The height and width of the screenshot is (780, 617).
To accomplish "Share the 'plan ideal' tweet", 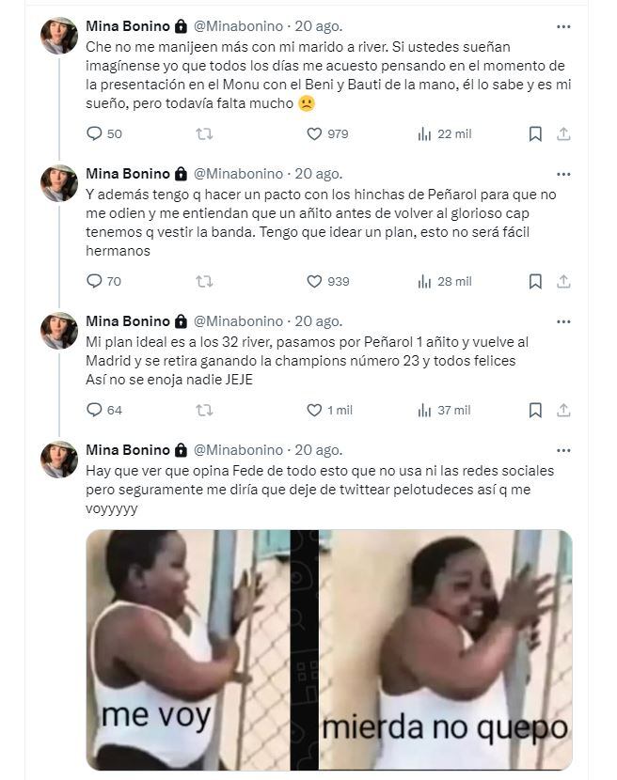I will pos(563,410).
